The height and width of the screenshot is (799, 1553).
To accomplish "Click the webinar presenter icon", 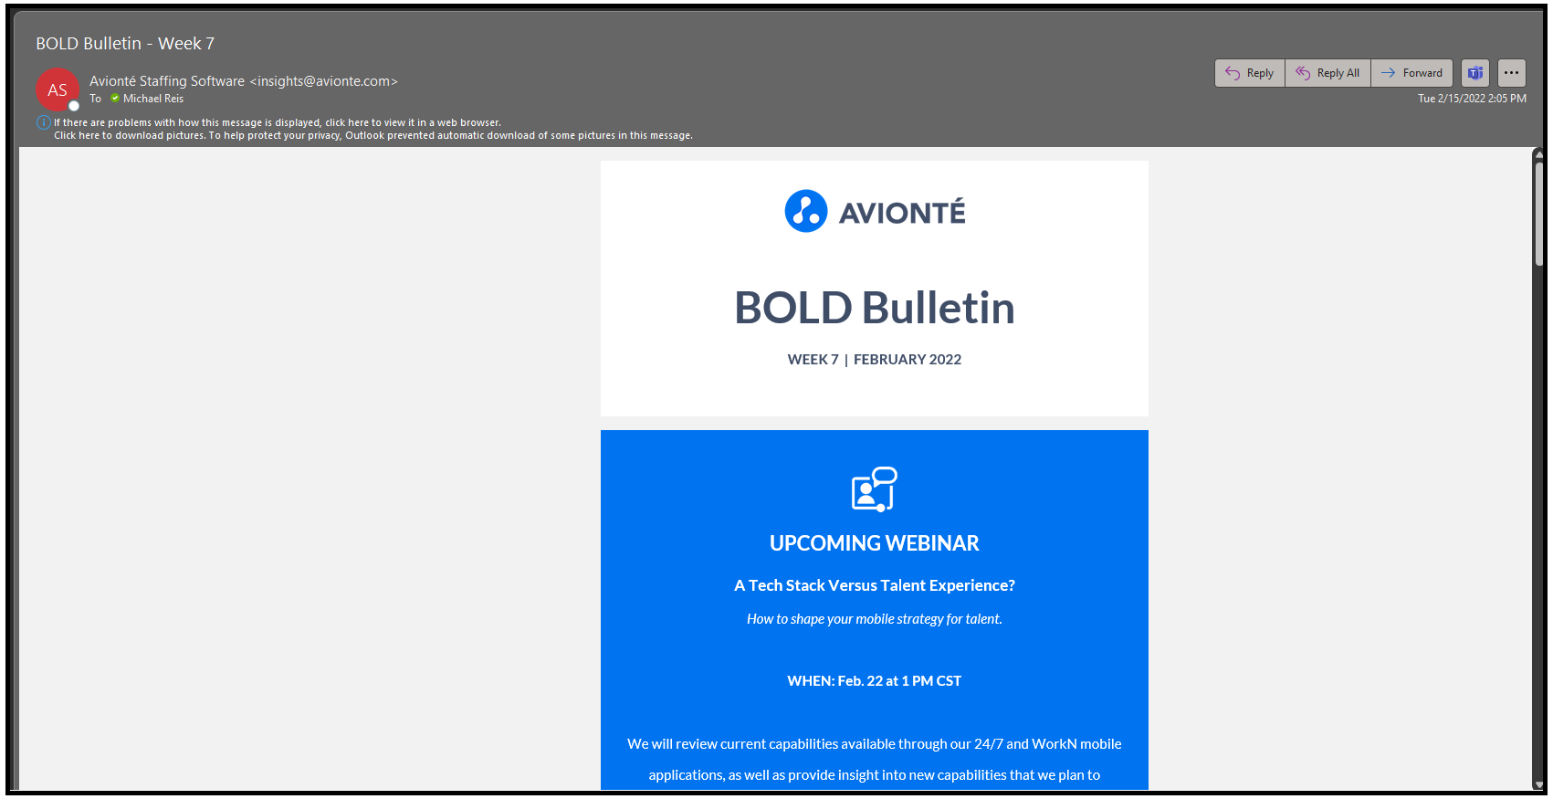I will (875, 489).
